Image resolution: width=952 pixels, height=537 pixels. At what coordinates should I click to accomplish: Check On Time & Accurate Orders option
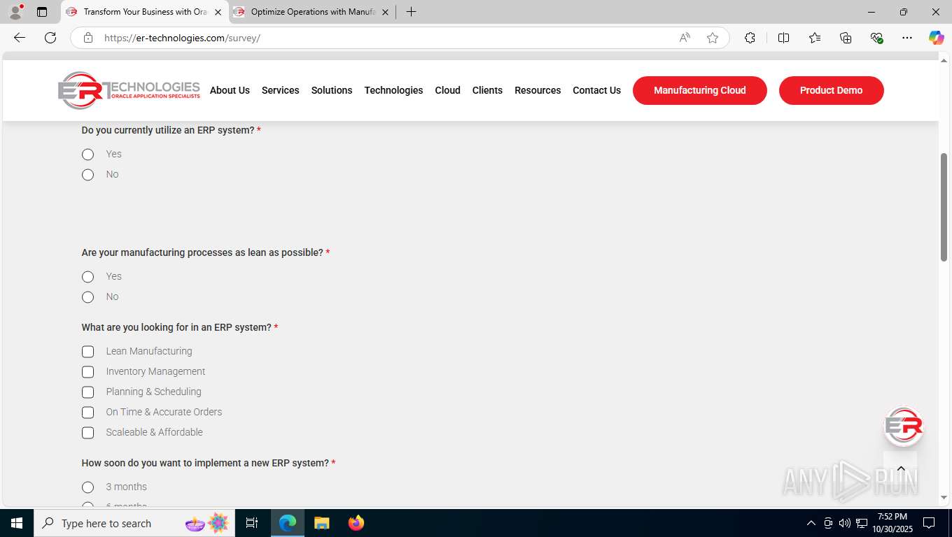point(87,413)
